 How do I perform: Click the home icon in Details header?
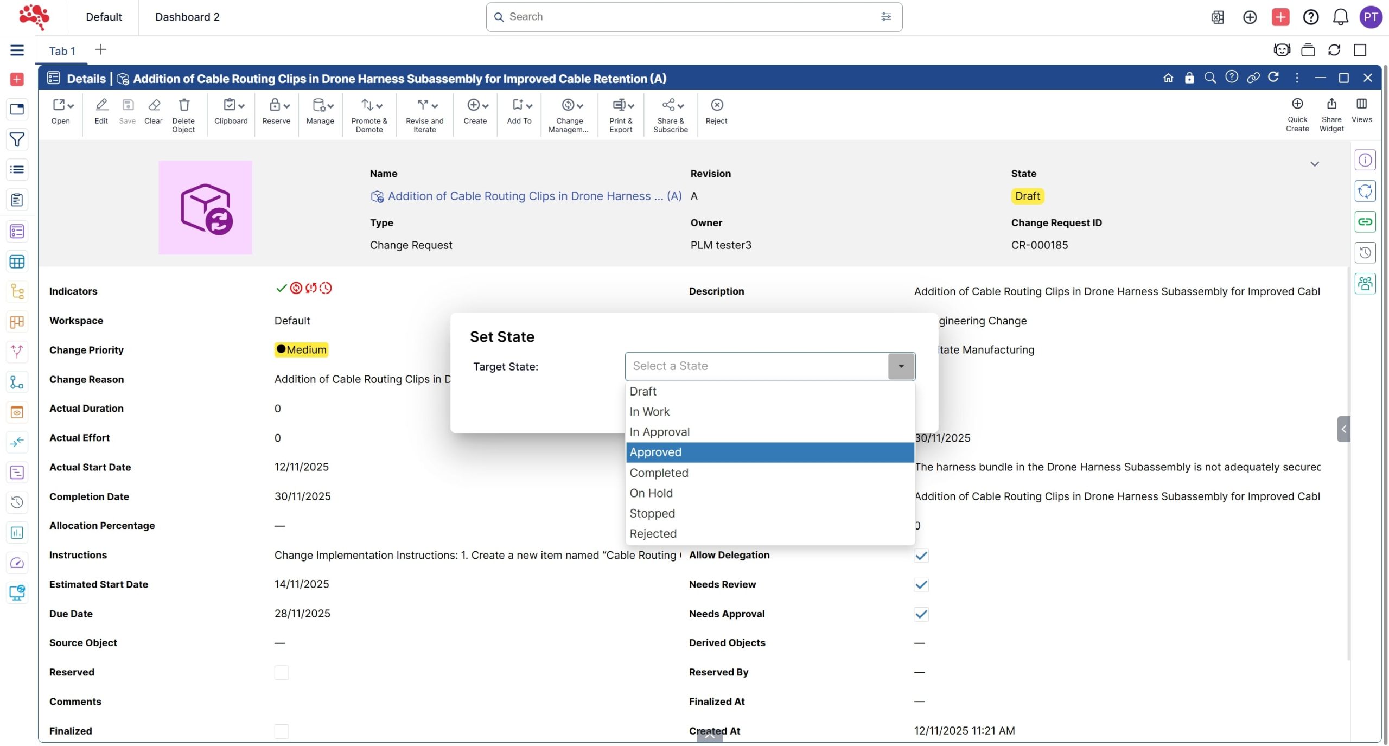(x=1168, y=78)
